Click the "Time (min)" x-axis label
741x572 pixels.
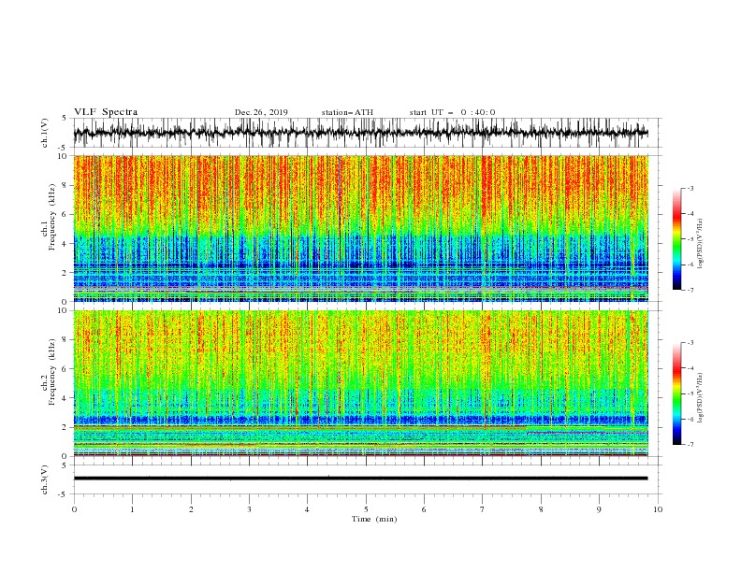click(374, 519)
